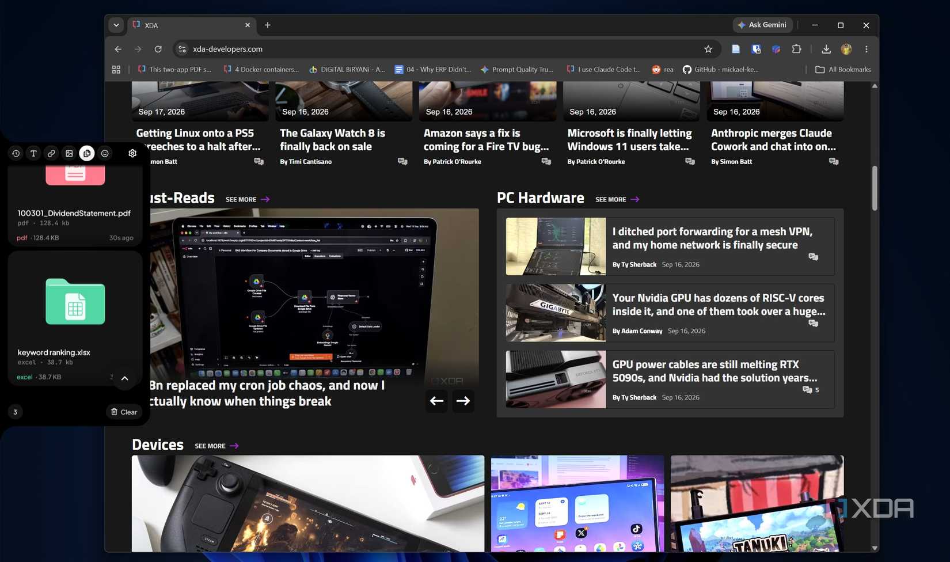Read 'Microsoft is finally letting Windows 11 users' article

tap(630, 140)
